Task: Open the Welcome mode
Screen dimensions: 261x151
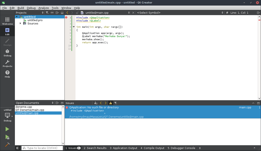Action: point(7,21)
